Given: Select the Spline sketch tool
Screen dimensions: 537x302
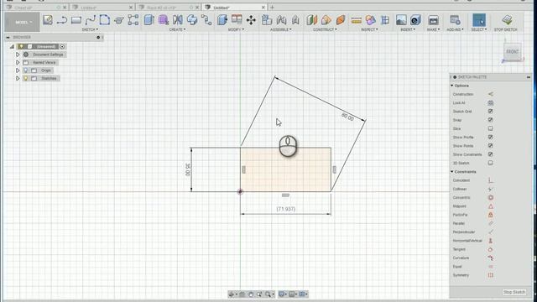Looking at the screenshot, I should click(x=91, y=20).
